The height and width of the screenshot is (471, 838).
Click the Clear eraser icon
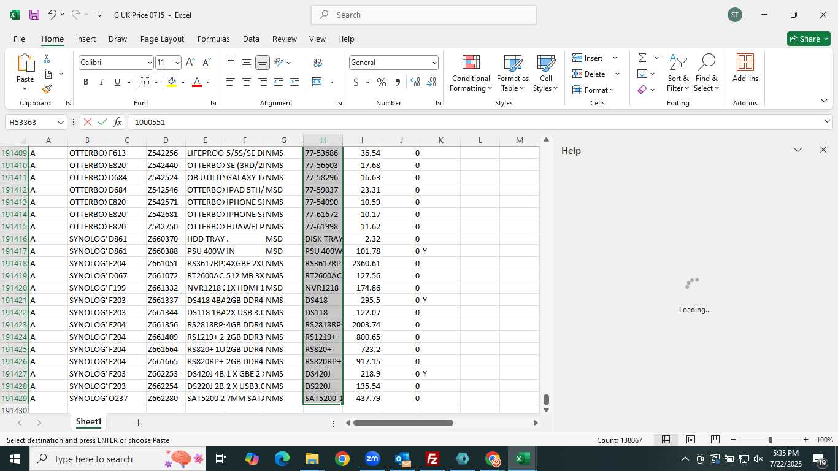[x=642, y=90]
